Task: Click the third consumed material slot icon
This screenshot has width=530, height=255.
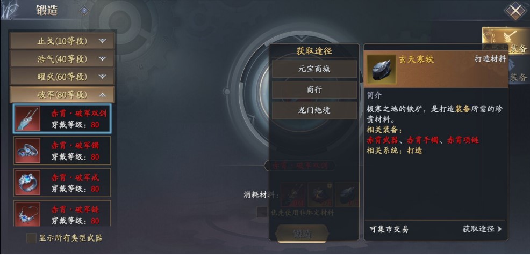Action: (347, 194)
